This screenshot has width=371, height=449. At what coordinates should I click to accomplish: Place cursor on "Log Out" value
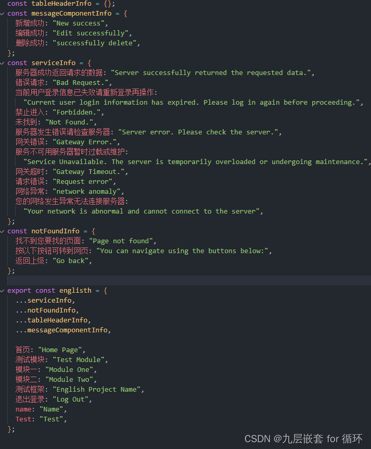pos(70,400)
